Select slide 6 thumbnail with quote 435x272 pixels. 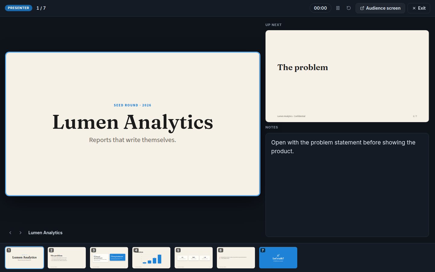coord(236,258)
